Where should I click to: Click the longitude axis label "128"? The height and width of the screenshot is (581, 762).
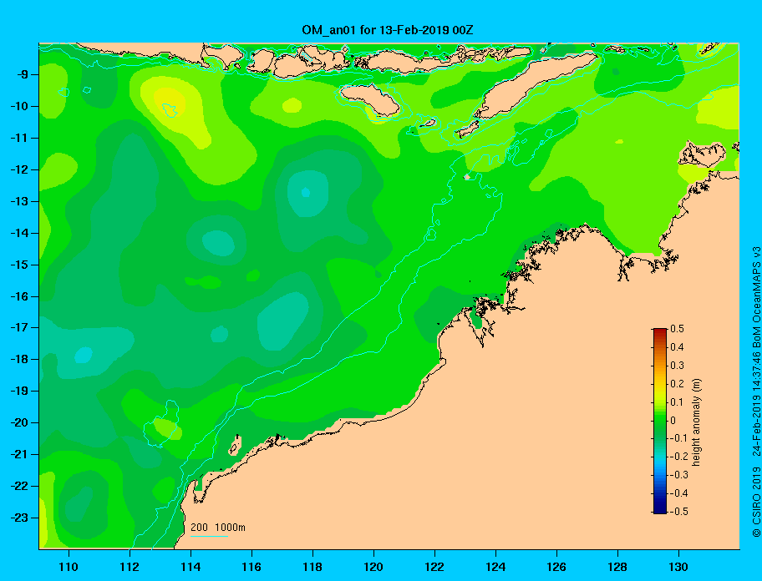pos(617,567)
